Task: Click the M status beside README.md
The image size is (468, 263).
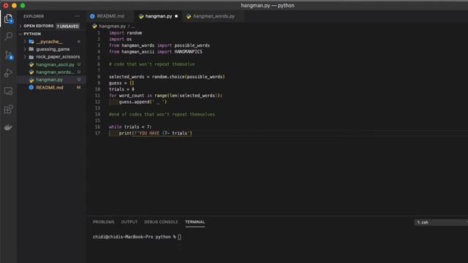Action: point(78,88)
